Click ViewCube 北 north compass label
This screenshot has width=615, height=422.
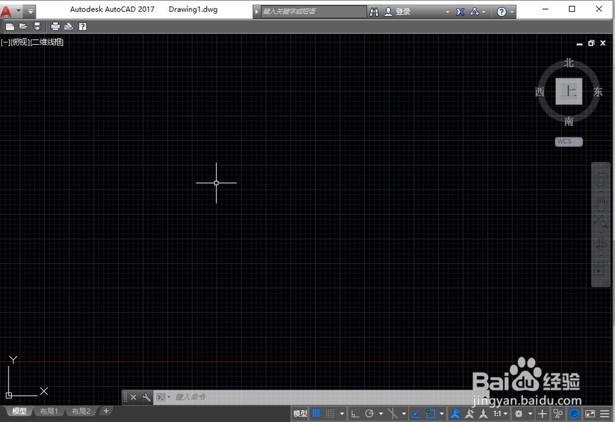tap(569, 63)
